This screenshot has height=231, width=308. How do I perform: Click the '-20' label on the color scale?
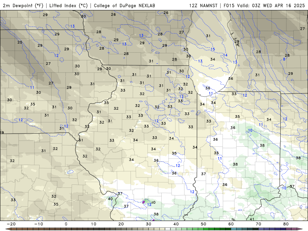[11, 224]
